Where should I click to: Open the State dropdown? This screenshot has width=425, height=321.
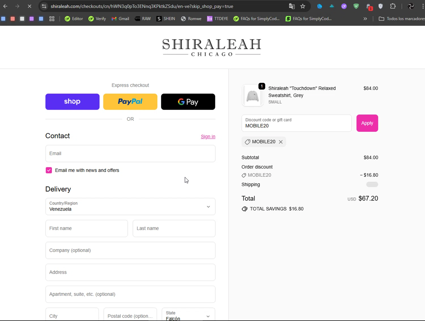tap(188, 314)
